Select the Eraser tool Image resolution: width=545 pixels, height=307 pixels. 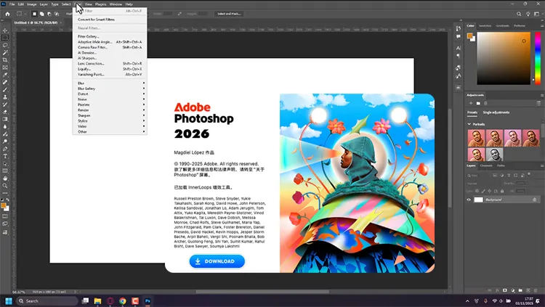pos(5,112)
